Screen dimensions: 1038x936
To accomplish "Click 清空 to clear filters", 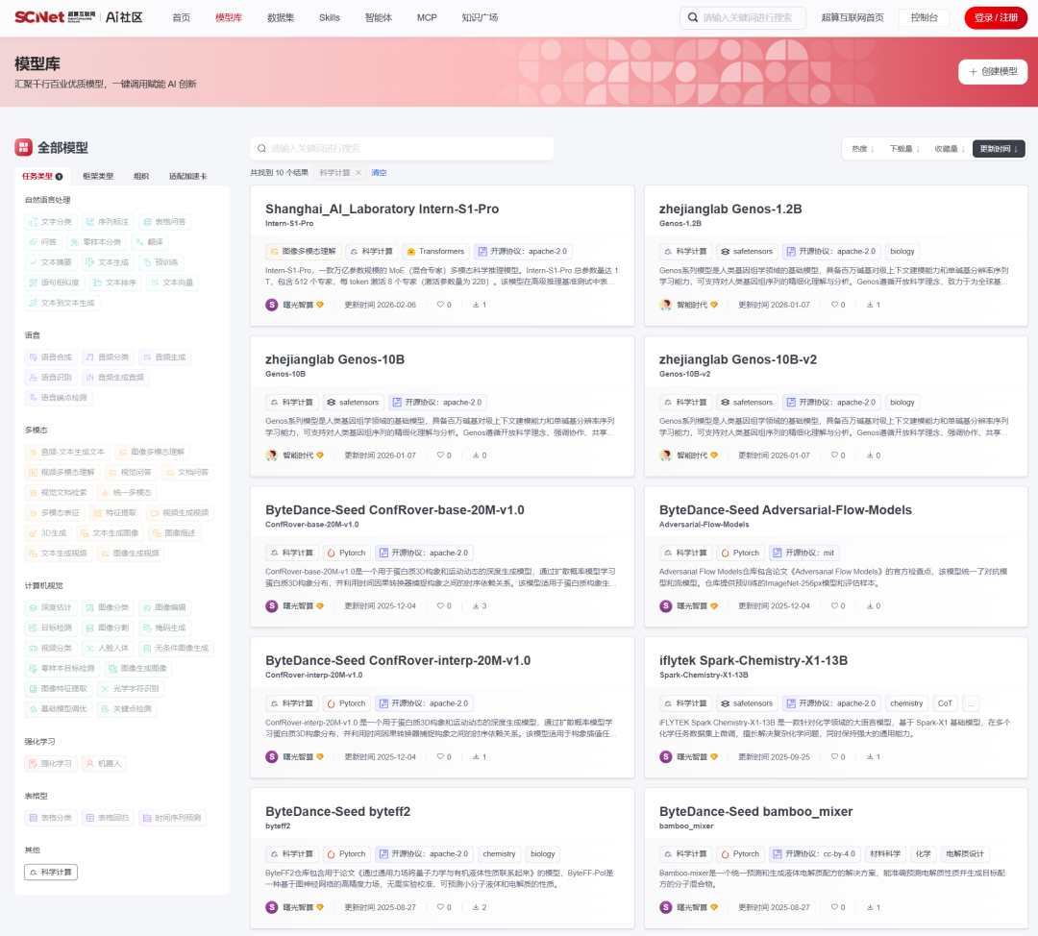I will tap(379, 173).
